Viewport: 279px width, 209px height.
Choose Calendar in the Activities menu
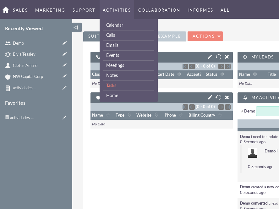[115, 25]
